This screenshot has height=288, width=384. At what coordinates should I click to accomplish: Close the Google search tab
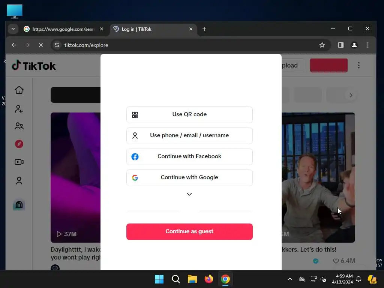[102, 29]
